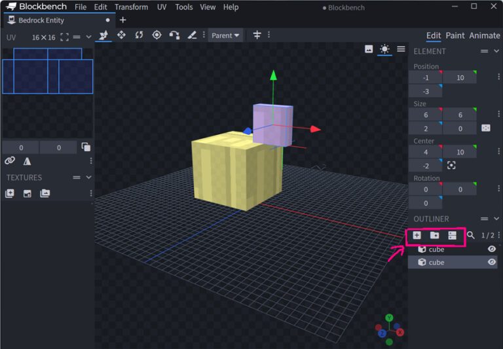
Task: Select the Rotate tool in toolbar
Action: point(139,35)
